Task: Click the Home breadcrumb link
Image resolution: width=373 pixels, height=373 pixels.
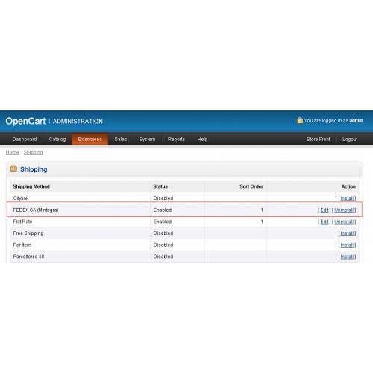Action: pos(12,152)
